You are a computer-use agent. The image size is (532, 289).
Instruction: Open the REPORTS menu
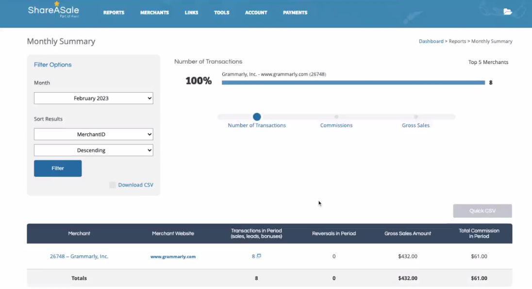click(114, 13)
